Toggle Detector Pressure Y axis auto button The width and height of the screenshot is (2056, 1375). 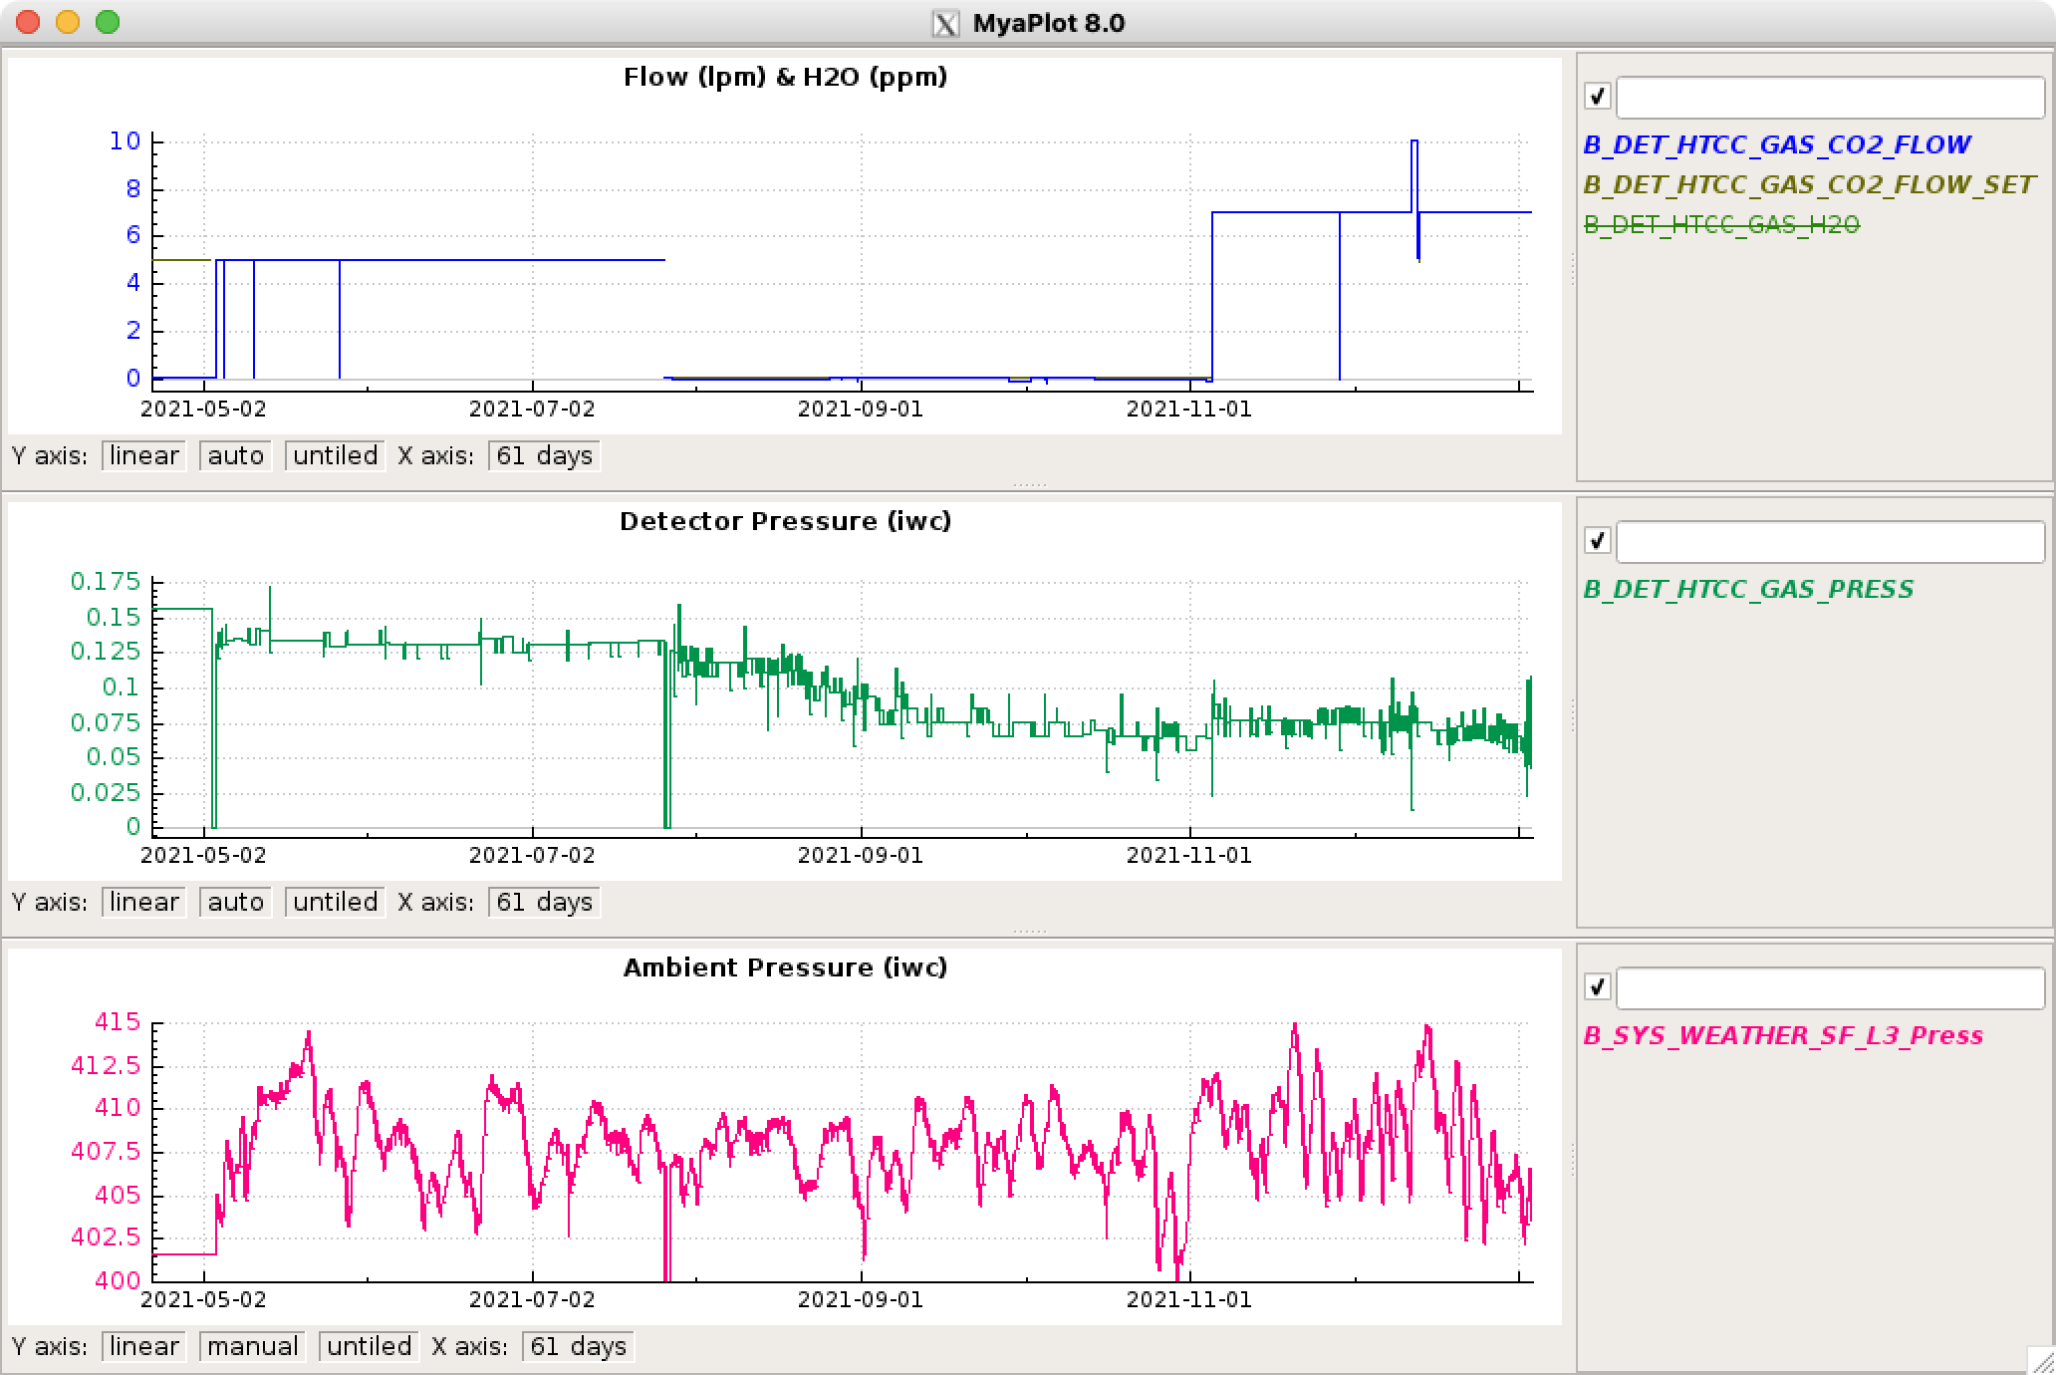pyautogui.click(x=236, y=903)
